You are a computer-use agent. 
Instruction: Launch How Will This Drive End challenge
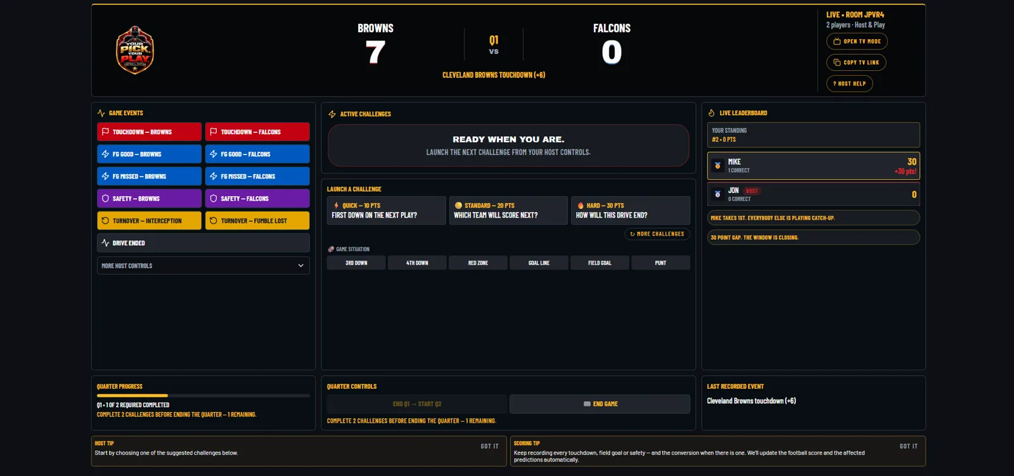pyautogui.click(x=631, y=210)
